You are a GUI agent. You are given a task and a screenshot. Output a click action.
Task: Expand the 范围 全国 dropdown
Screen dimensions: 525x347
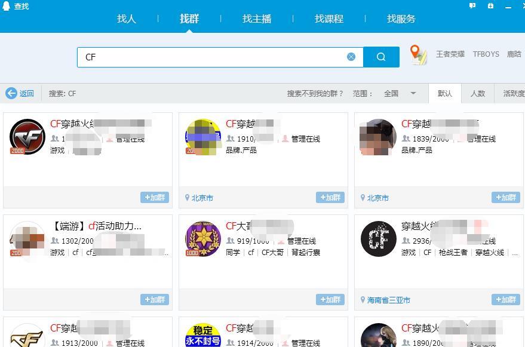pyautogui.click(x=400, y=93)
